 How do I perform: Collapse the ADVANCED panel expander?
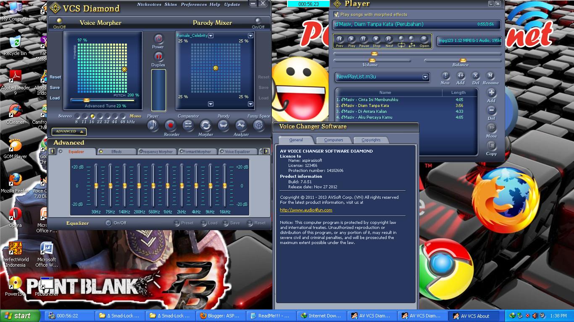pyautogui.click(x=69, y=131)
